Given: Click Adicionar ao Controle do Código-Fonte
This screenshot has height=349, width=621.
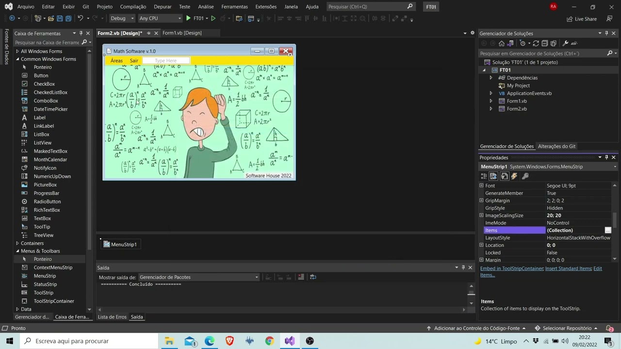Looking at the screenshot, I should [476, 328].
